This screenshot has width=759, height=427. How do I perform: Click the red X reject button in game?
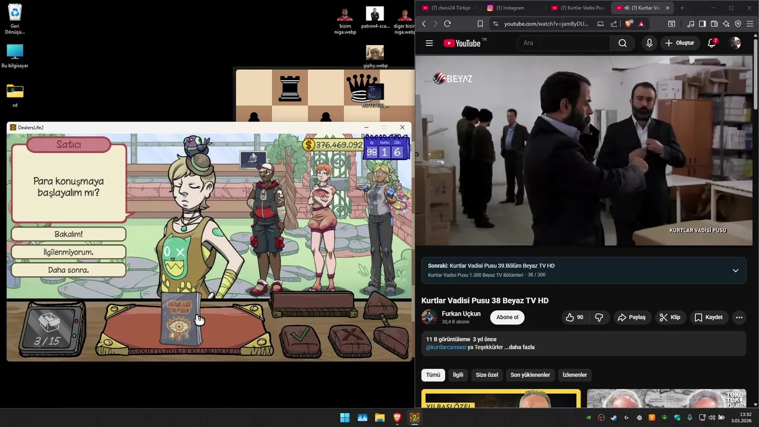[x=349, y=340]
